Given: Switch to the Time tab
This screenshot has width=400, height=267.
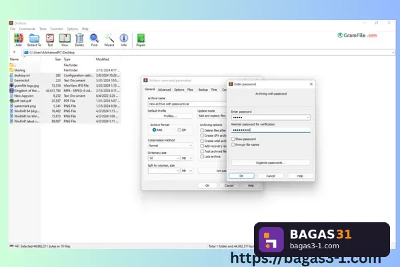Looking at the screenshot, I should pyautogui.click(x=214, y=89).
